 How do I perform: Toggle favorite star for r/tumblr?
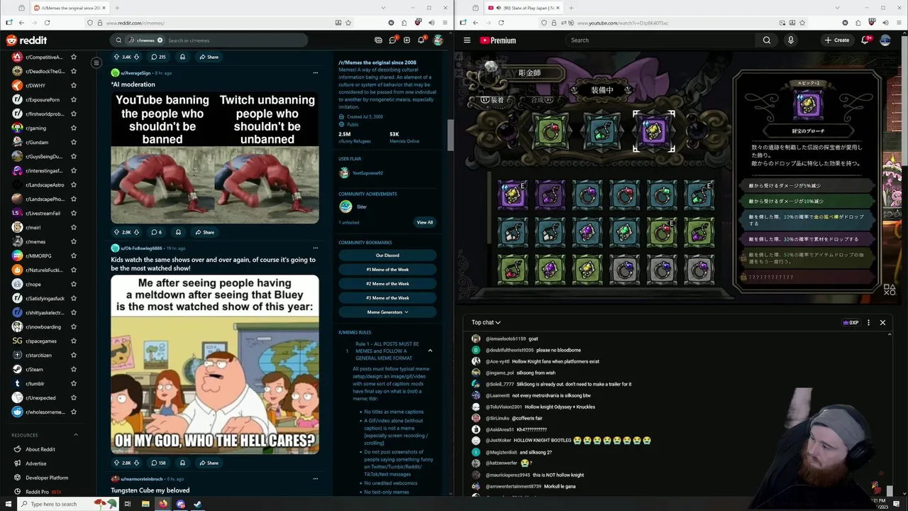click(73, 383)
